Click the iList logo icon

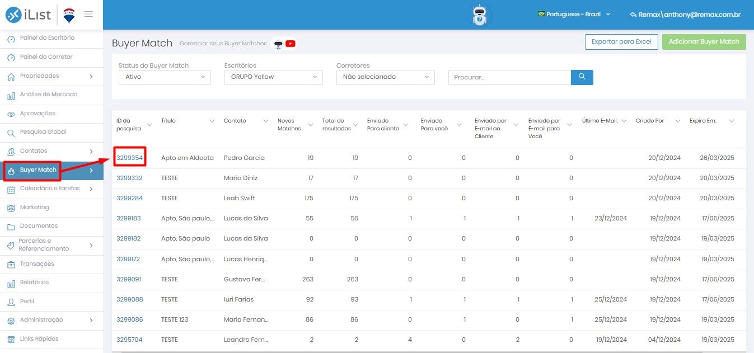[x=13, y=15]
